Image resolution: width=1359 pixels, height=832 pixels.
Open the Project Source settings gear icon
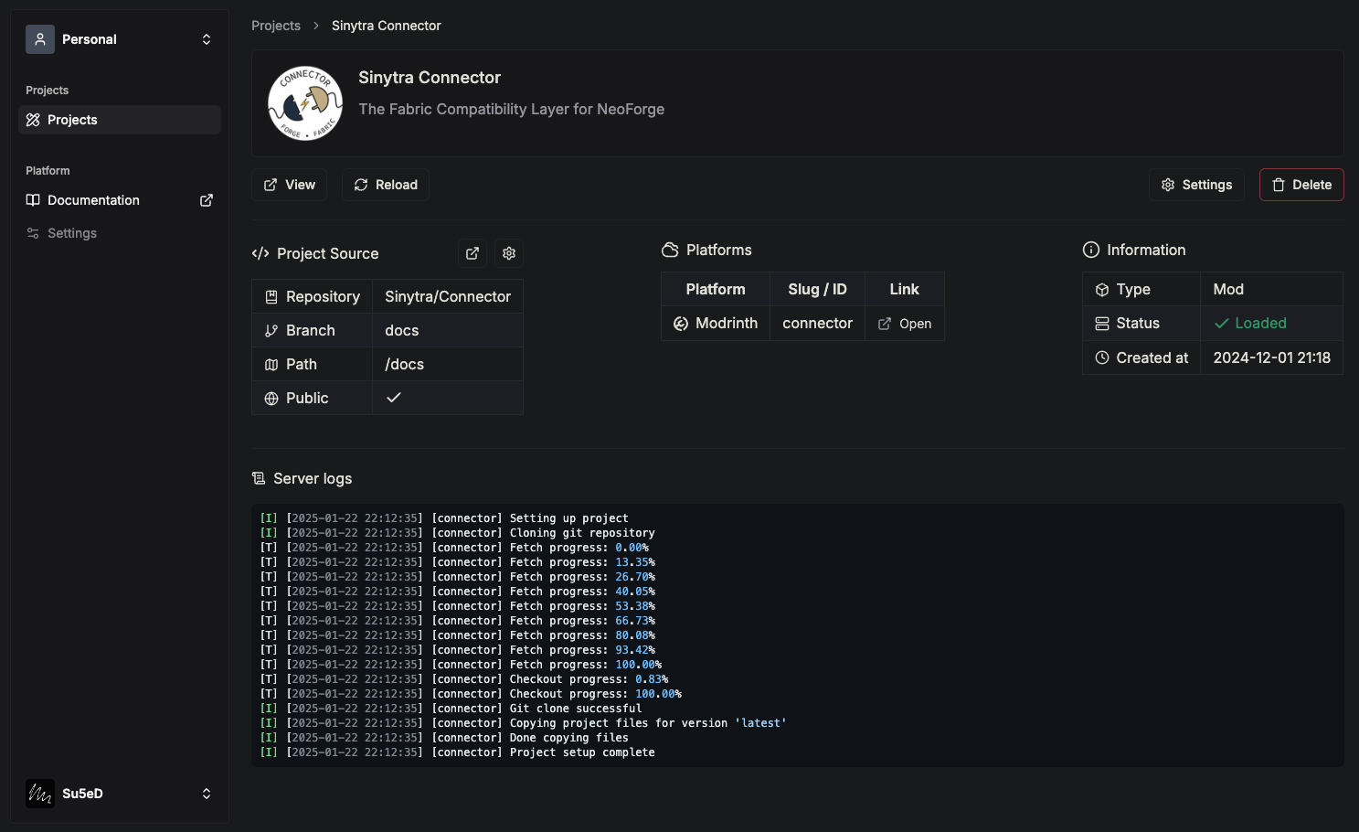coord(509,253)
